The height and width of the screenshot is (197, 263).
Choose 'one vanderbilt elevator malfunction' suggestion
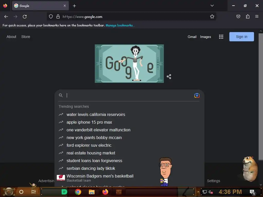point(129,130)
